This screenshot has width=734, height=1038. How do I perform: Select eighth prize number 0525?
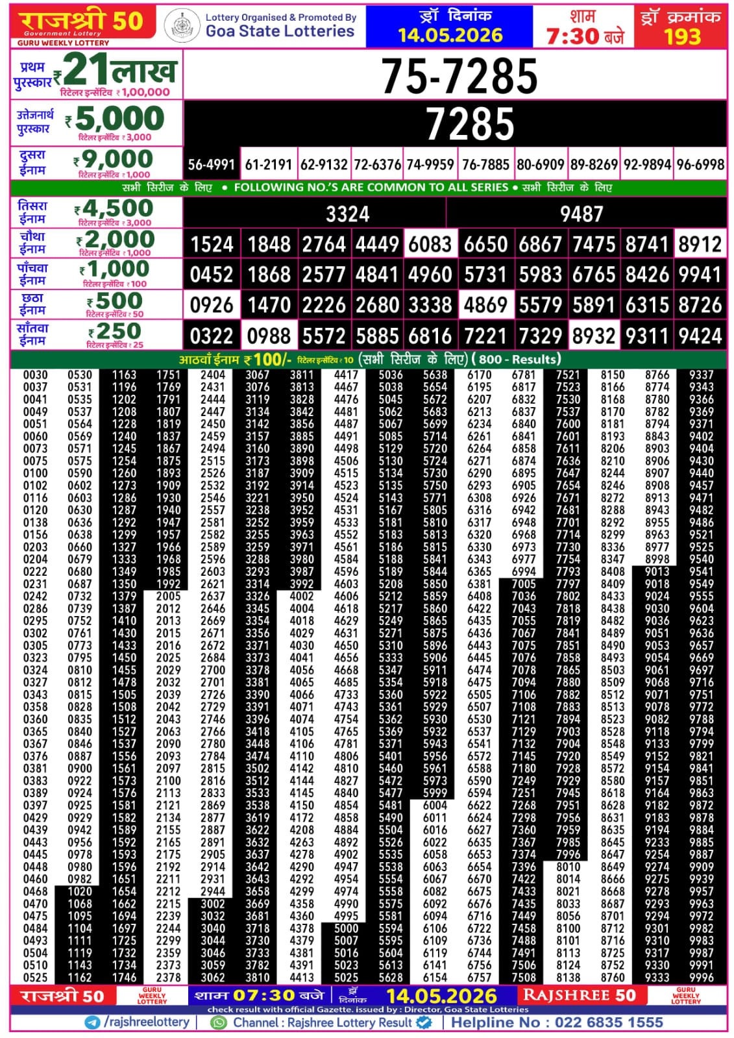click(35, 978)
